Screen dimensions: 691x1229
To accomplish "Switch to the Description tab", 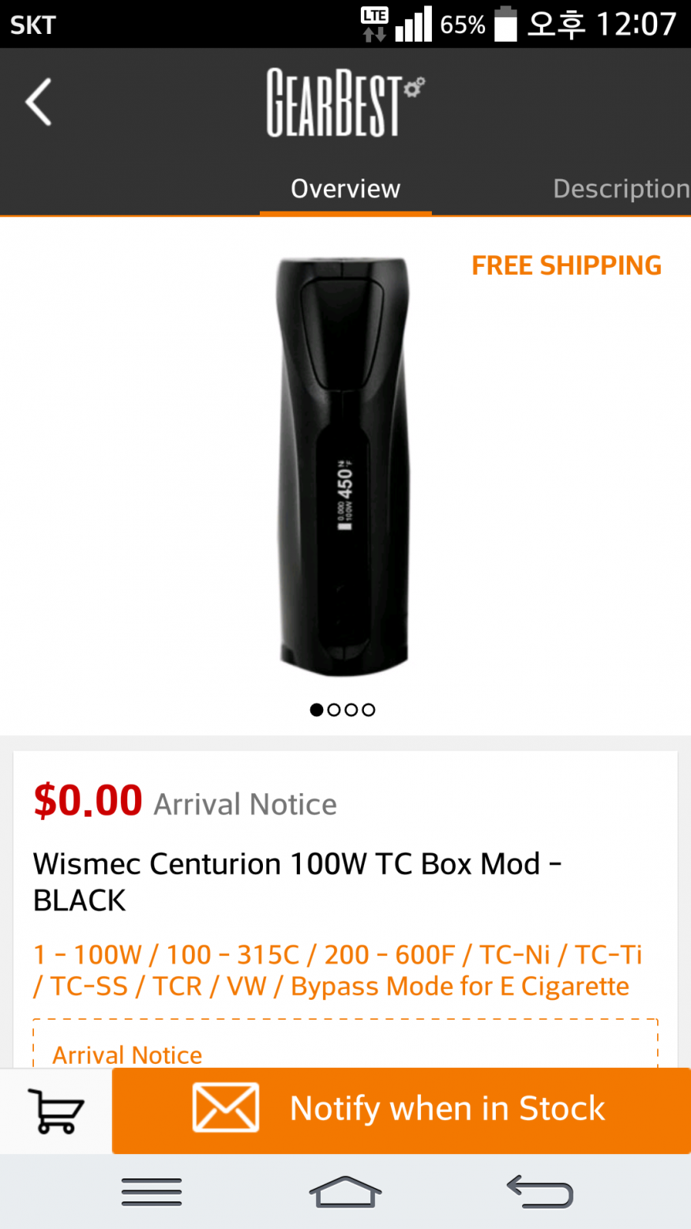I will [x=621, y=189].
